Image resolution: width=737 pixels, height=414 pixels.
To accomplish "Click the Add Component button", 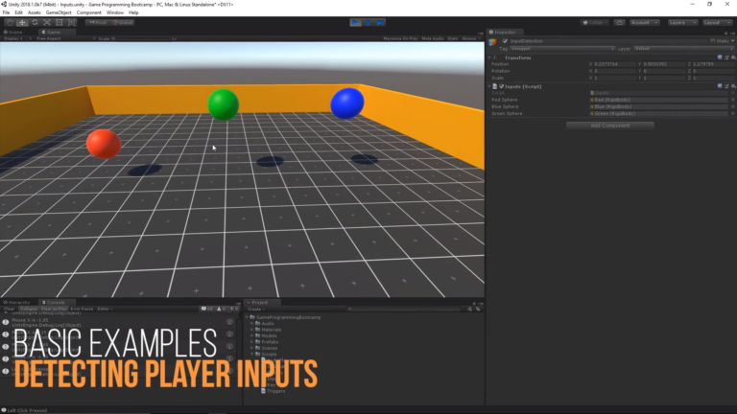I will [x=609, y=126].
